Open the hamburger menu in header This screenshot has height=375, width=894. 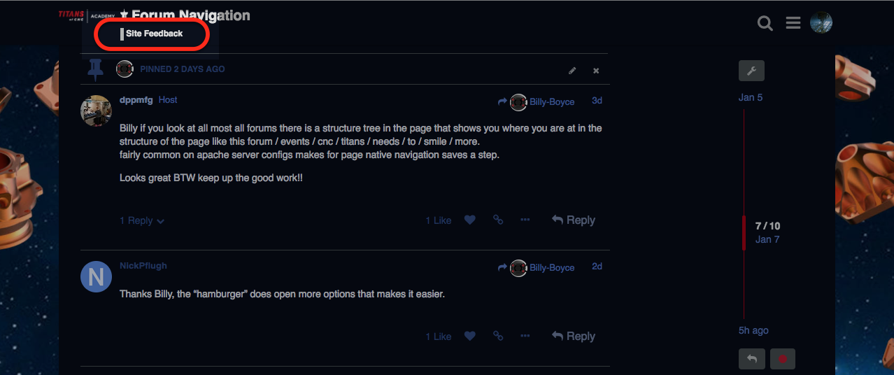tap(793, 24)
